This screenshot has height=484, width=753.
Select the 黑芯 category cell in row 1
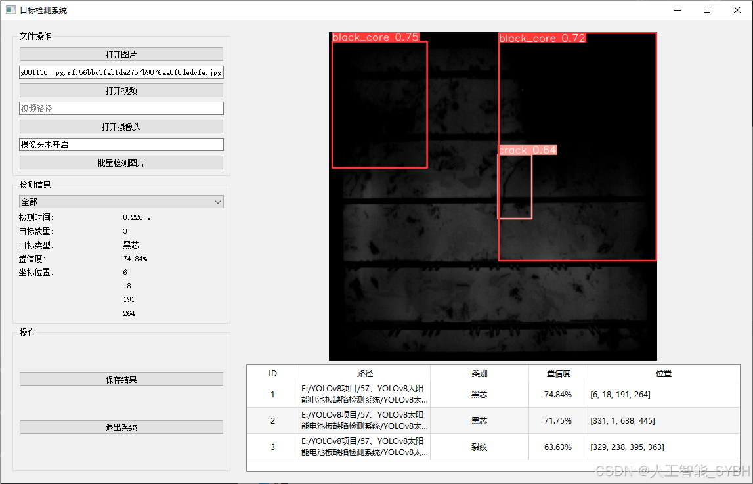pos(479,394)
